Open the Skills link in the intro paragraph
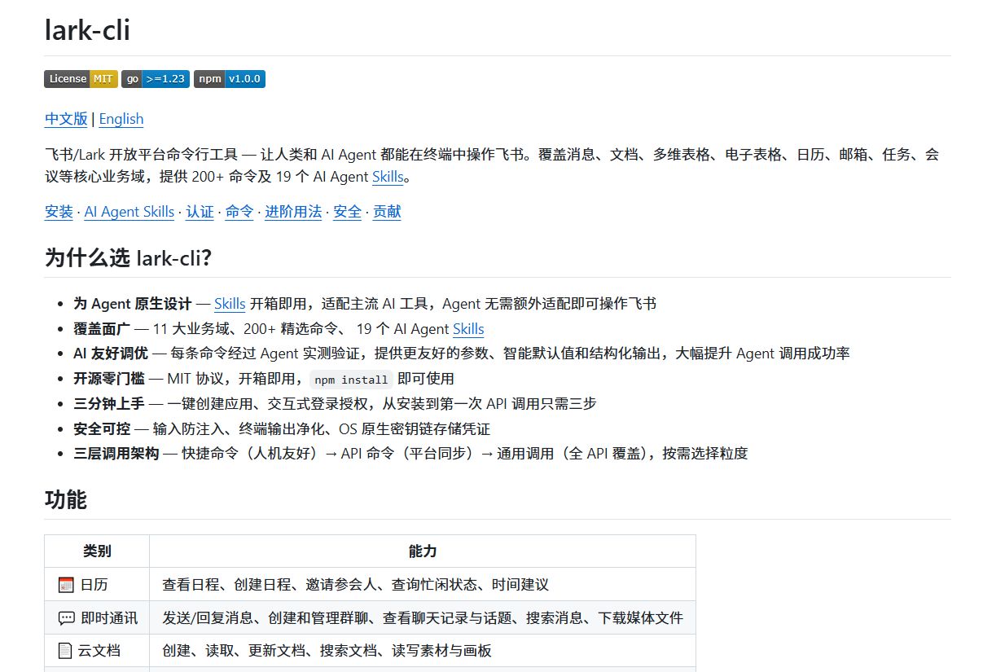This screenshot has height=672, width=983. (x=388, y=177)
